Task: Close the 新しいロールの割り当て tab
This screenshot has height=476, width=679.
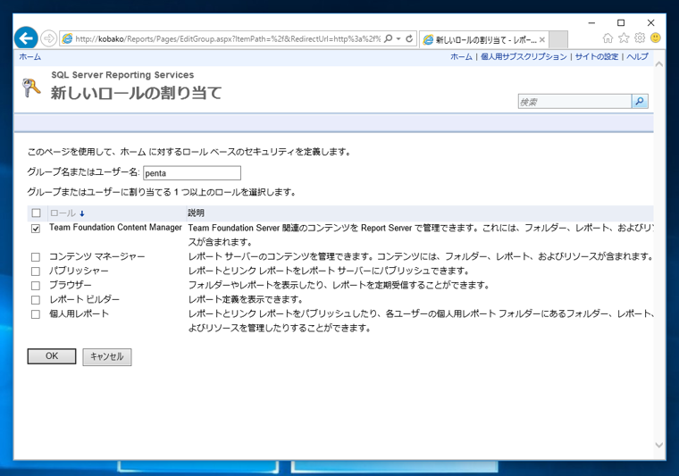Action: coord(542,40)
